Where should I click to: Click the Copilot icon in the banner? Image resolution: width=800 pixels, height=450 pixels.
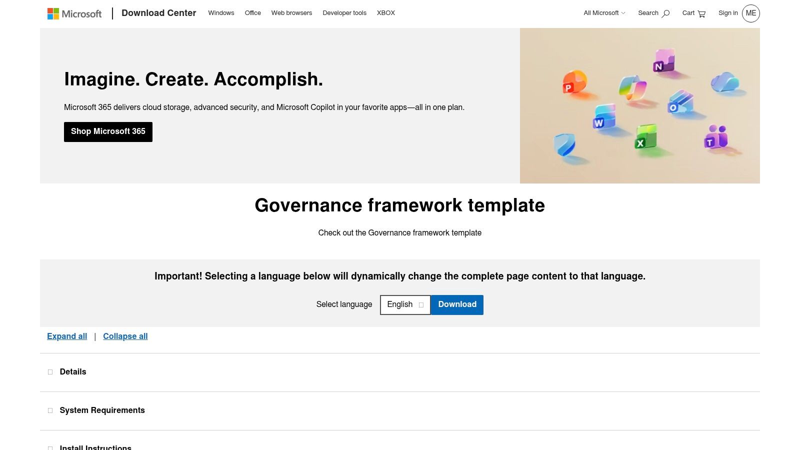pyautogui.click(x=633, y=88)
